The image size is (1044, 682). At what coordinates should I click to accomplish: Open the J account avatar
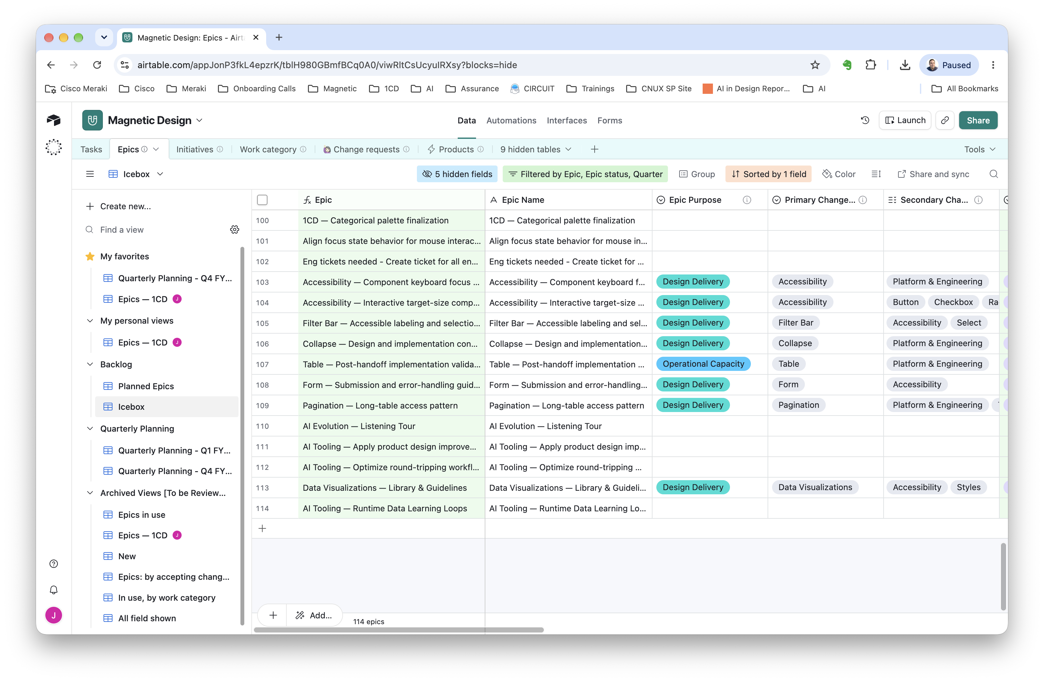tap(53, 615)
